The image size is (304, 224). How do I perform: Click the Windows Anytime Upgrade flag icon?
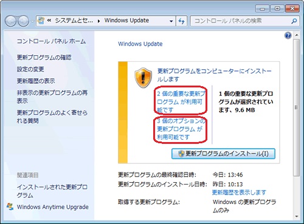(x=10, y=206)
